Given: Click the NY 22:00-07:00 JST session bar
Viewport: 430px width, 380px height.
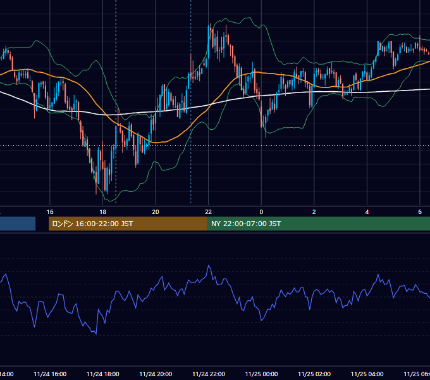Looking at the screenshot, I should pos(318,224).
